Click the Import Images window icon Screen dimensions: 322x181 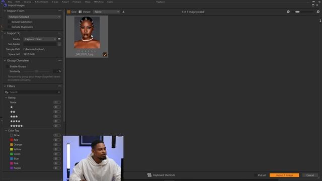[5, 6]
